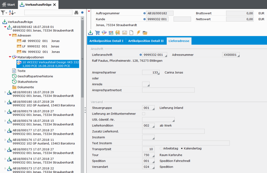The image size is (267, 173).
Task: Click the tree panel search box
Action: coord(48,13)
